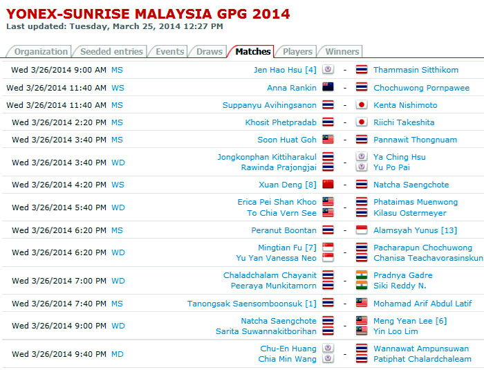Screen dimensions: 484x370
Task: Click the Malaysia flag beside Mohamad Arif Abdul Latif
Action: coord(362,303)
